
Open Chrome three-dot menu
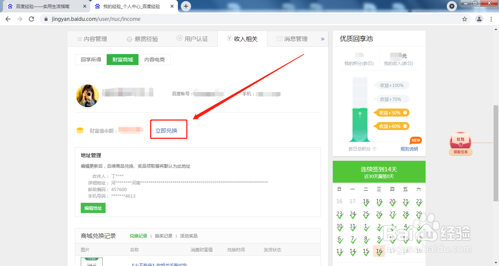click(x=491, y=19)
